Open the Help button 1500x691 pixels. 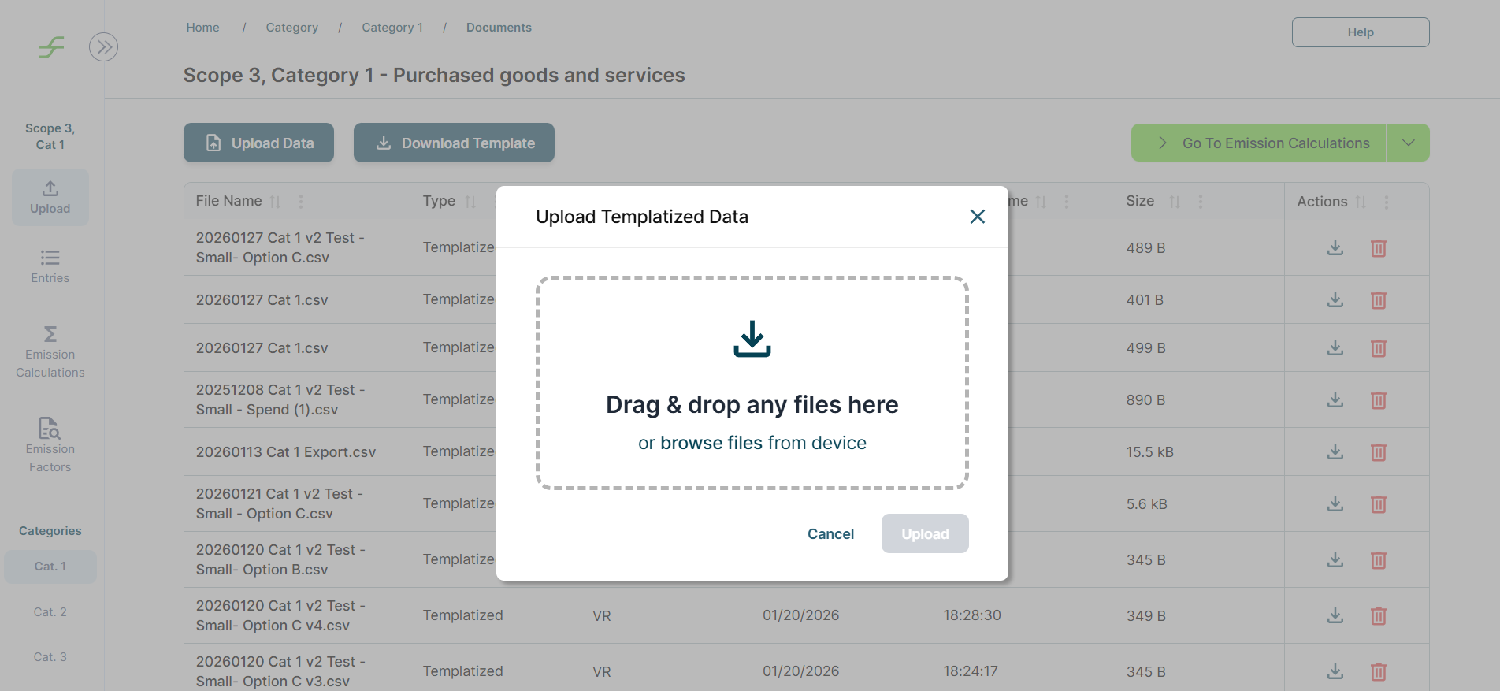pos(1360,32)
